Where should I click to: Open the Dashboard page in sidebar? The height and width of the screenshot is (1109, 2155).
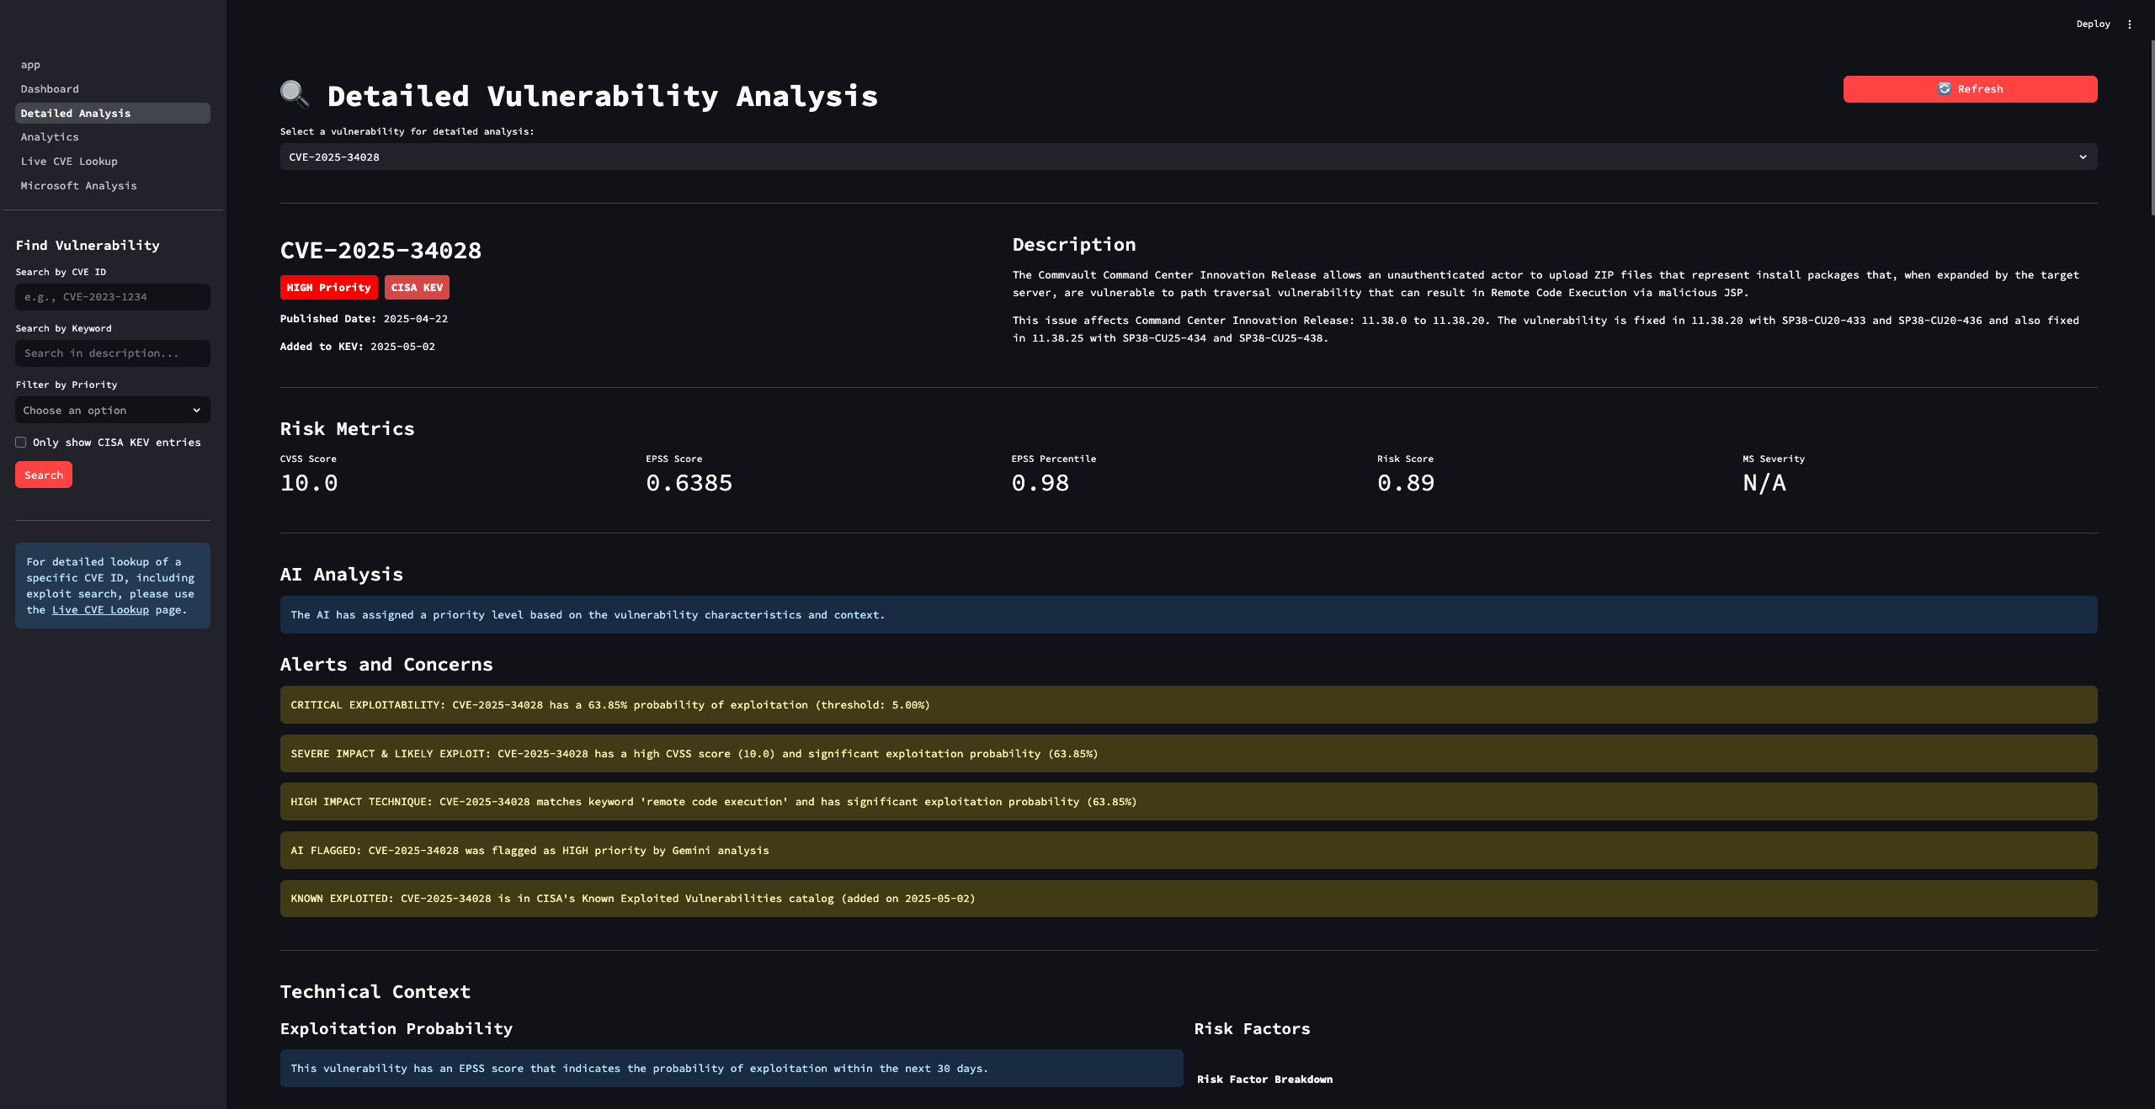pos(50,89)
